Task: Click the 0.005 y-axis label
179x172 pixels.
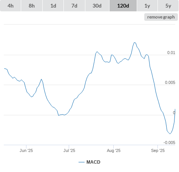Action: [170, 82]
